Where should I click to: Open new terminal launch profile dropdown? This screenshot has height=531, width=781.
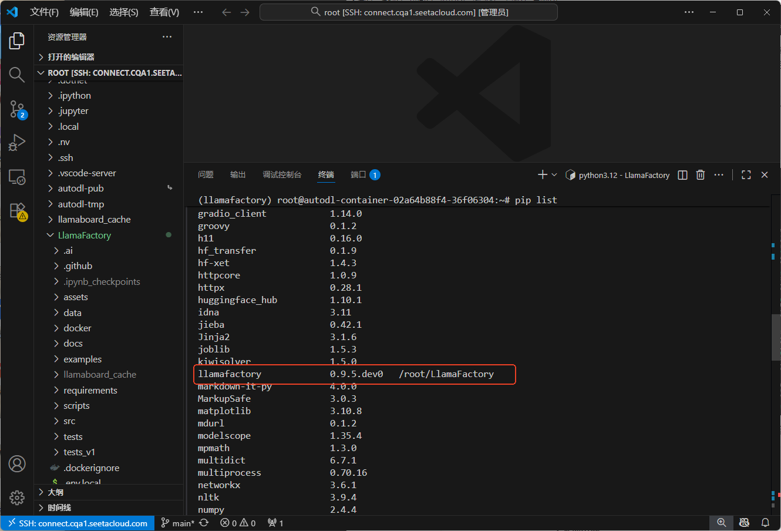click(x=554, y=175)
